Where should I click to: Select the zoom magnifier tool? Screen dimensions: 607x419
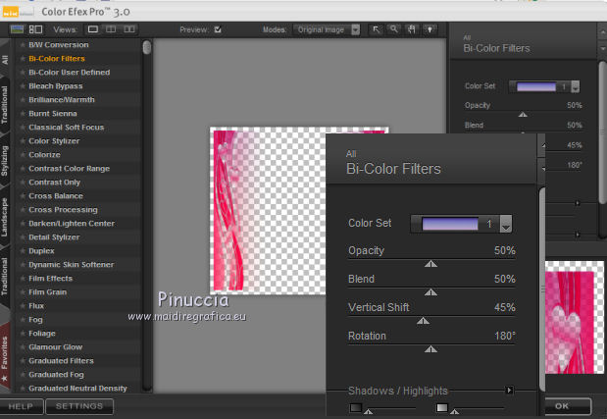tap(393, 29)
